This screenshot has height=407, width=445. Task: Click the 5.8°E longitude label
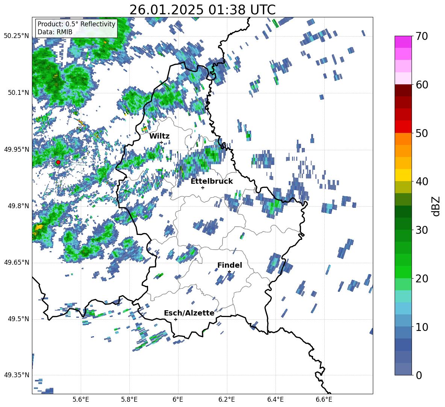(x=129, y=400)
